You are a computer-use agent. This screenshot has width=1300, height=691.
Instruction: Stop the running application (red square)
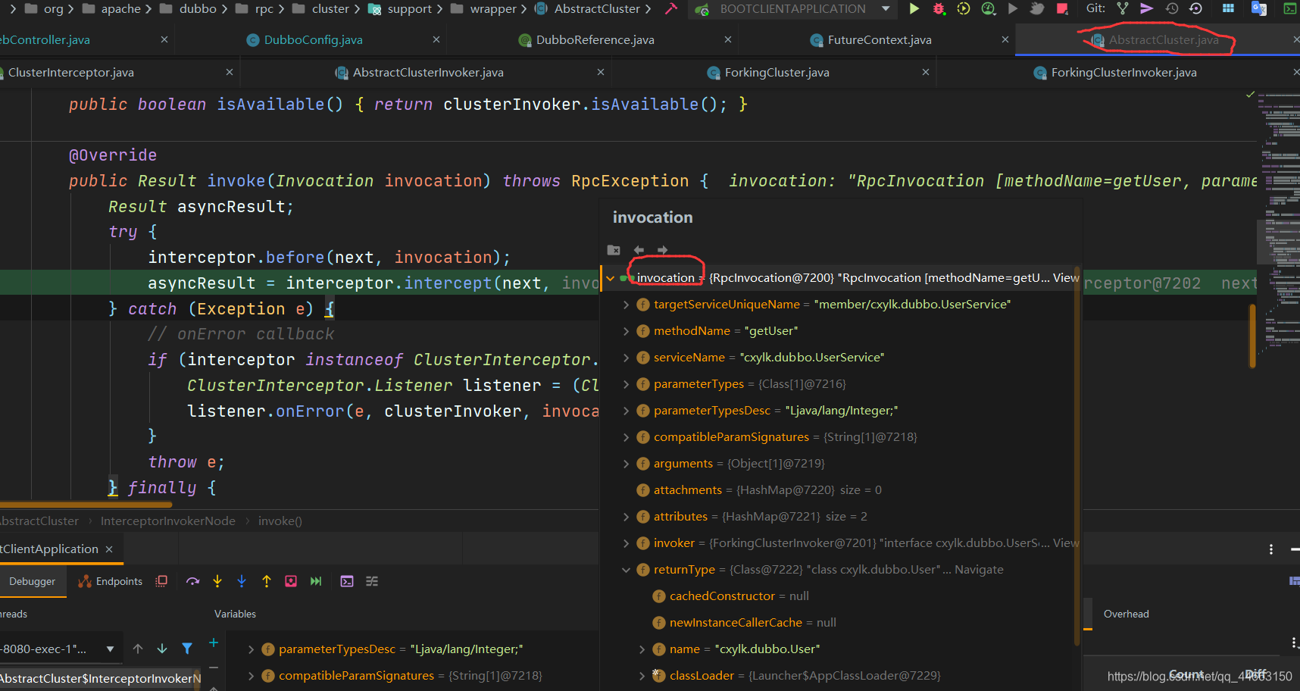(1062, 9)
